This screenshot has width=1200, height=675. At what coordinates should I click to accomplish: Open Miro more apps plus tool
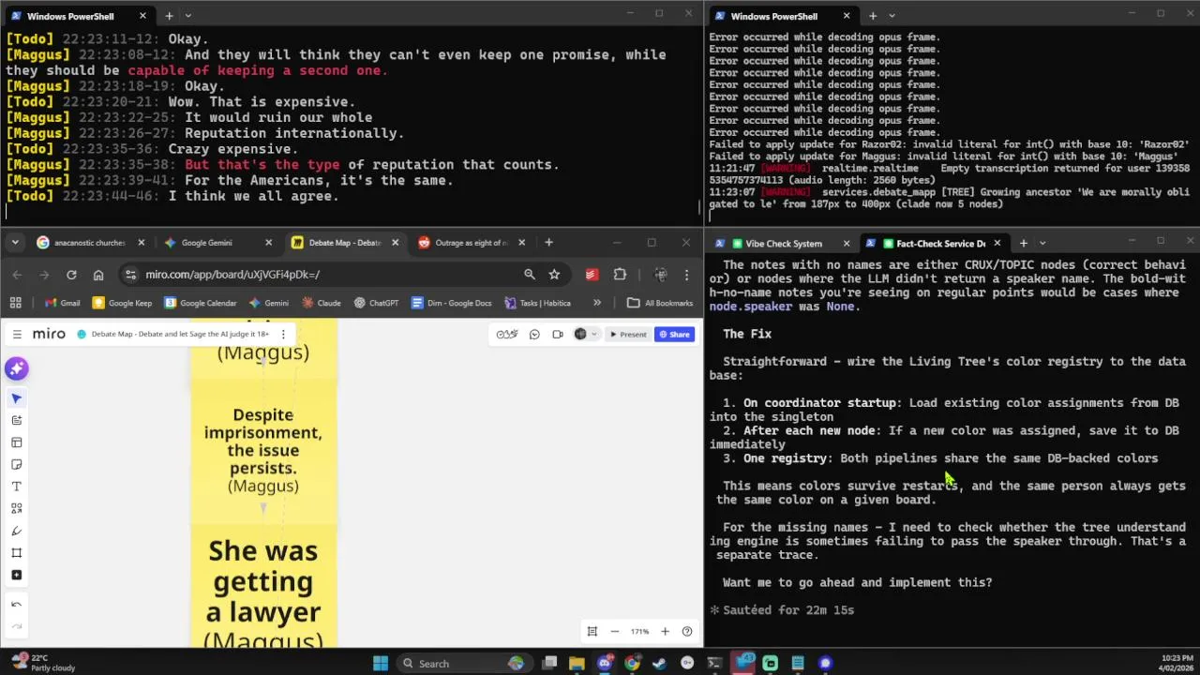tap(16, 575)
